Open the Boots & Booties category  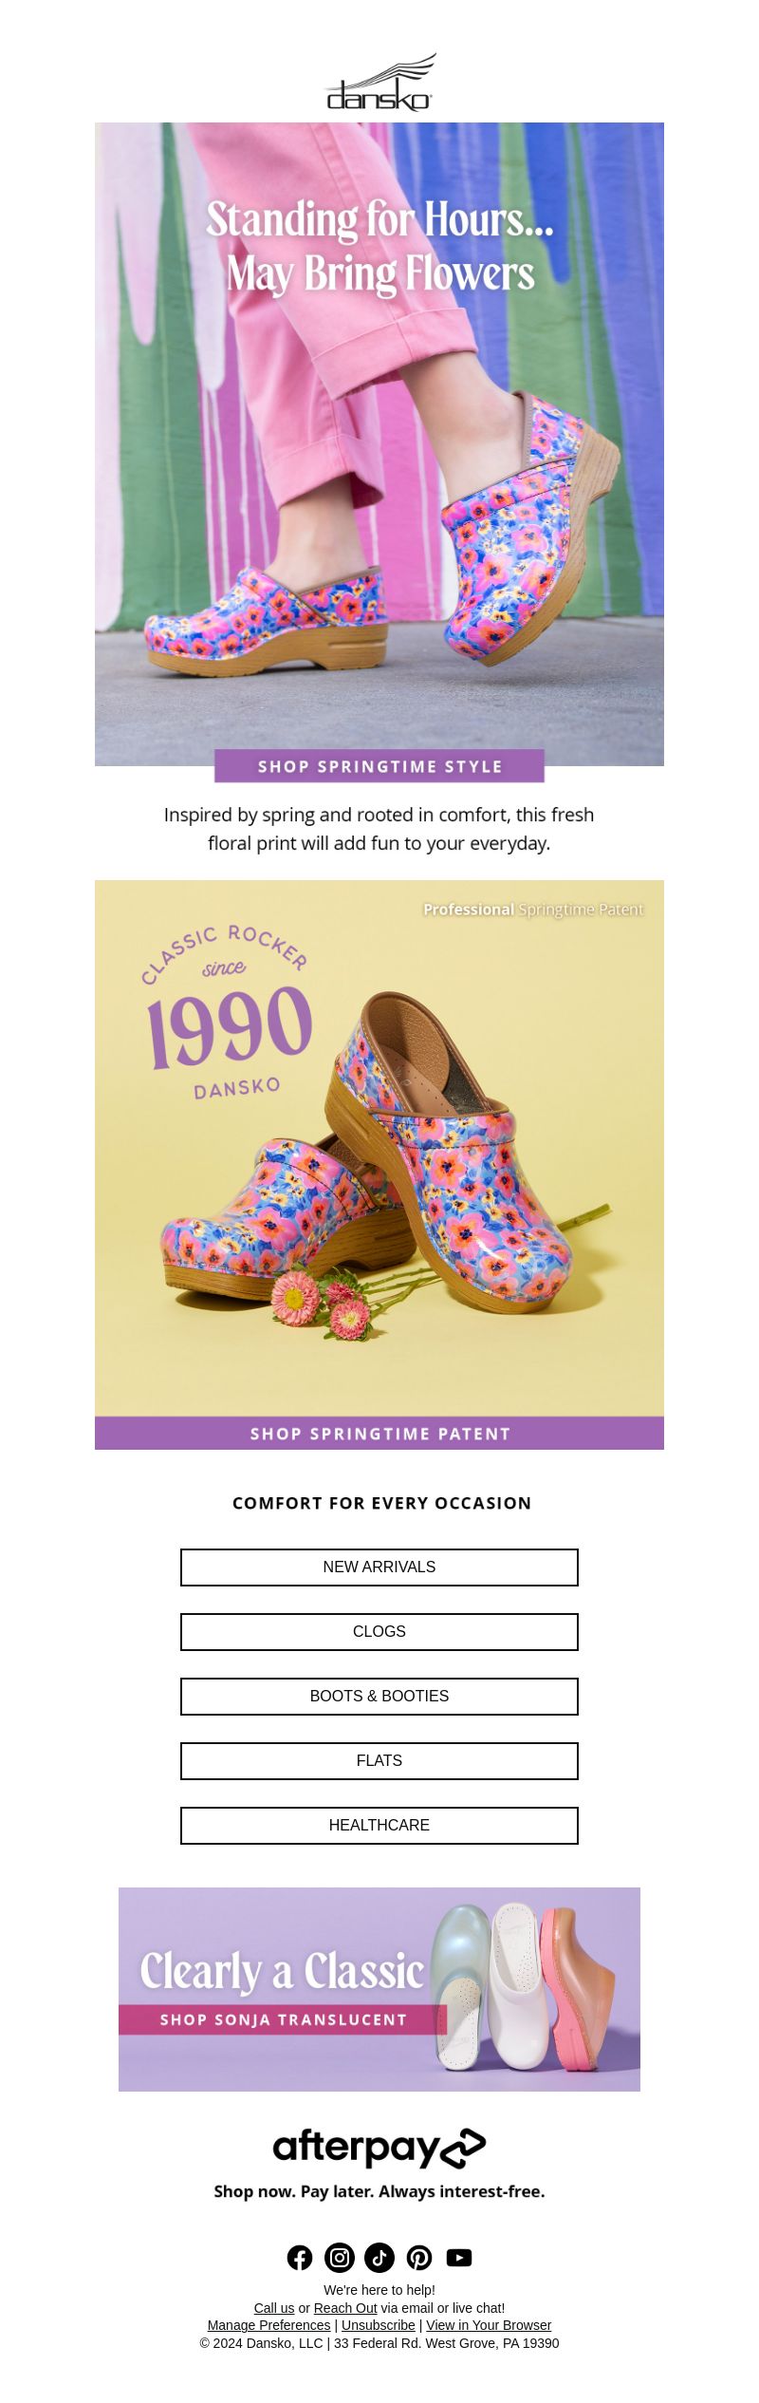pyautogui.click(x=379, y=1697)
